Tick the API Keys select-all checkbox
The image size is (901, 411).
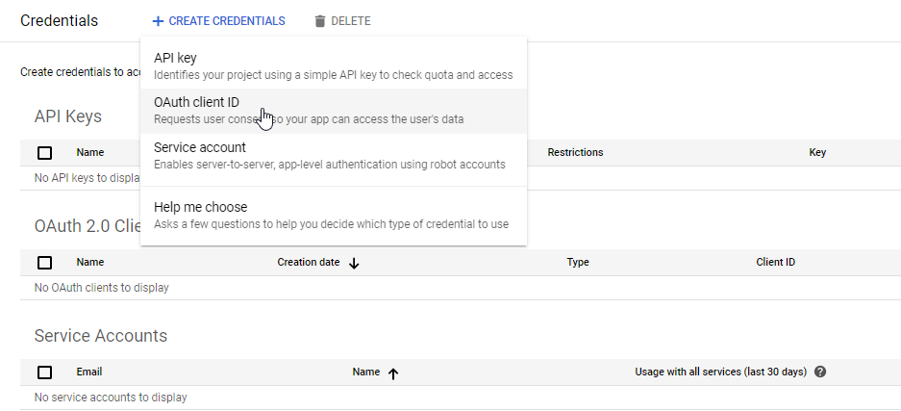tap(44, 153)
